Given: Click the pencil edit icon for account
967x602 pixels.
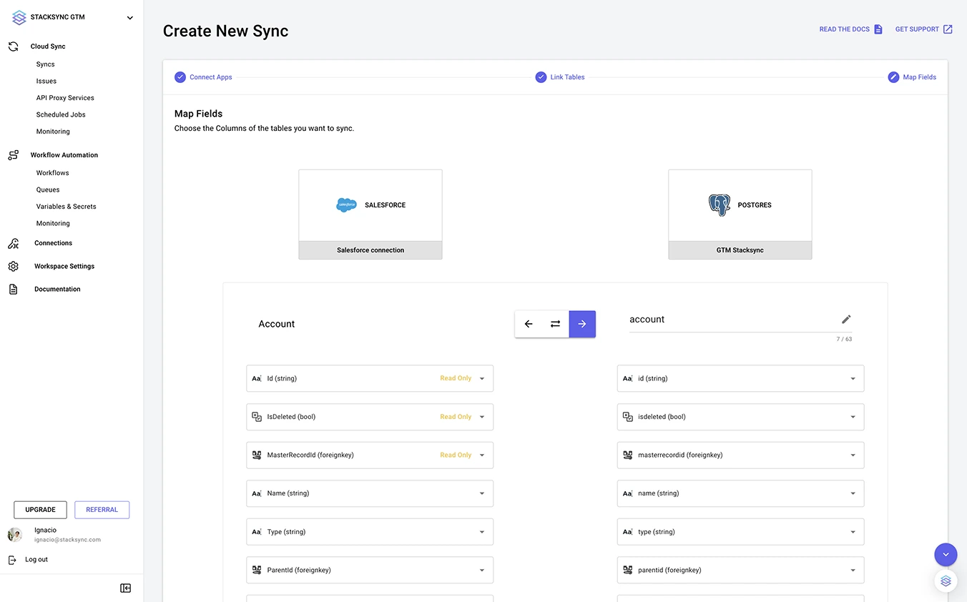Looking at the screenshot, I should [x=846, y=320].
